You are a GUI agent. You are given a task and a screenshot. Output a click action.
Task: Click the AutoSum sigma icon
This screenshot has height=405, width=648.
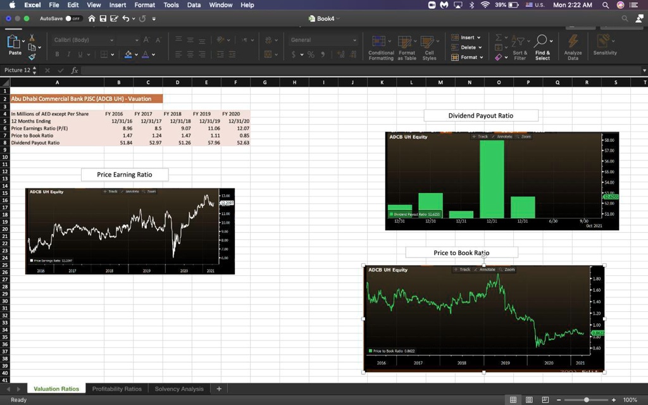pos(499,37)
